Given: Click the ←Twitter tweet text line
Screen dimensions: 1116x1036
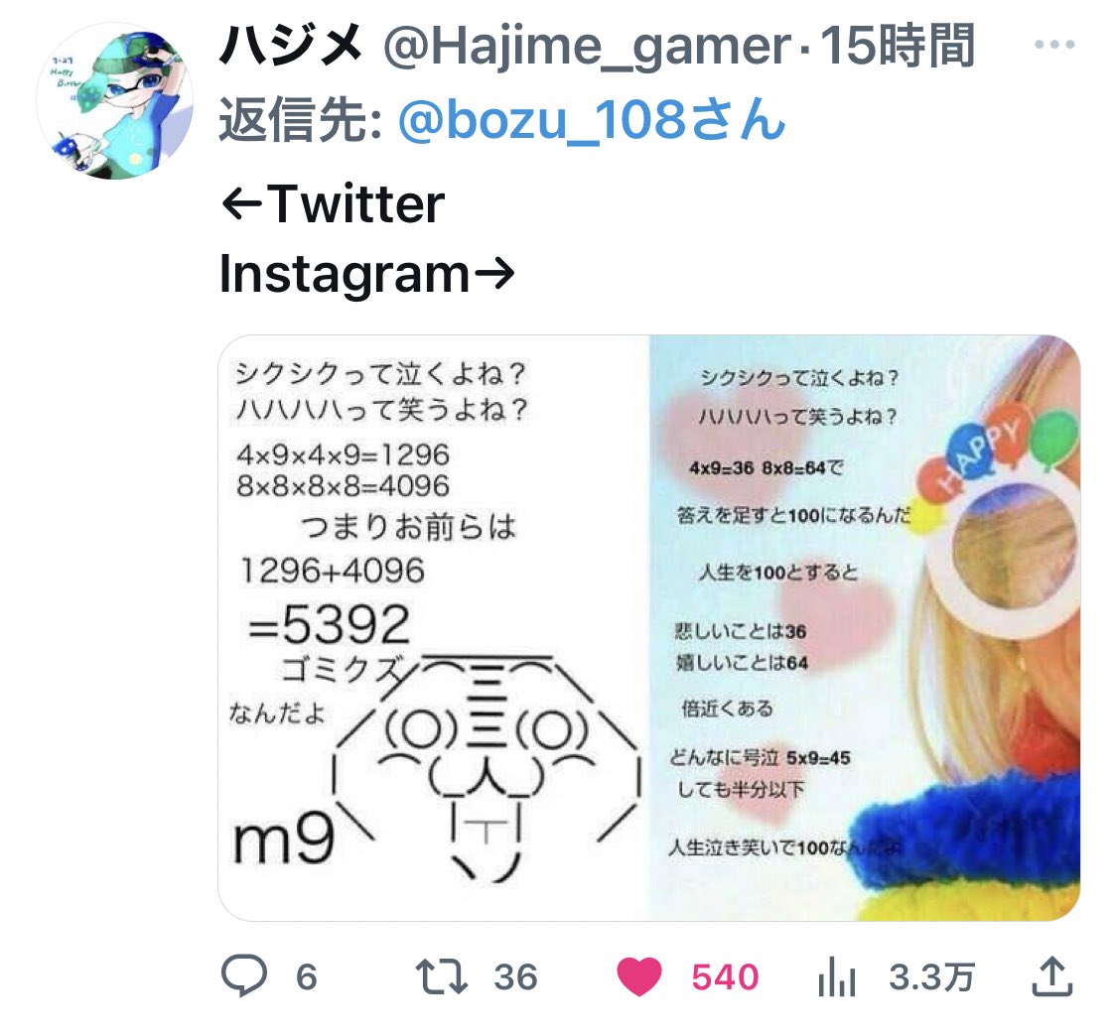Looking at the screenshot, I should 333,204.
